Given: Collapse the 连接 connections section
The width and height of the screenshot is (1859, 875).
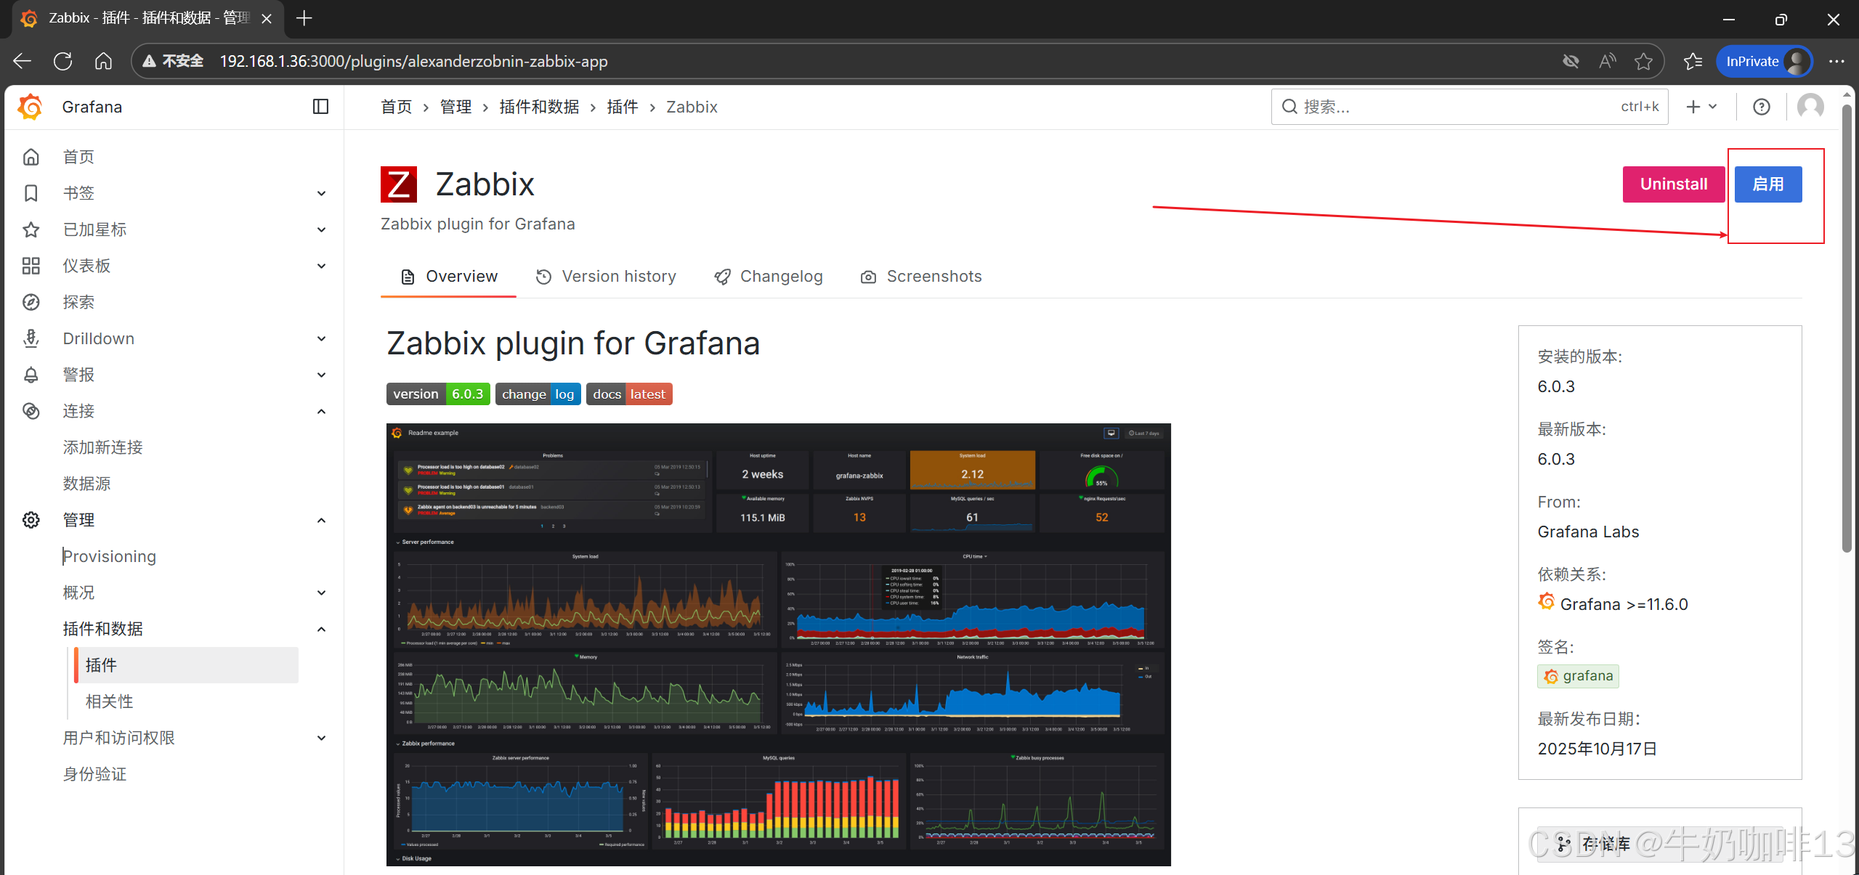Looking at the screenshot, I should 321,411.
